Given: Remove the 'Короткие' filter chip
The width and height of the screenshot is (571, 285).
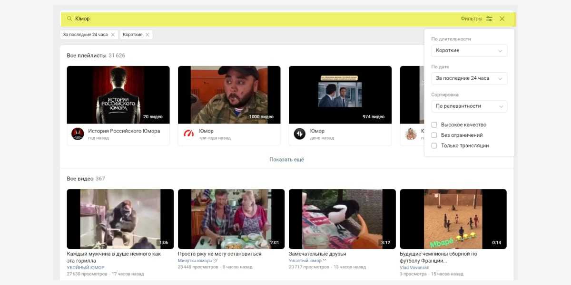Looking at the screenshot, I should click(148, 35).
